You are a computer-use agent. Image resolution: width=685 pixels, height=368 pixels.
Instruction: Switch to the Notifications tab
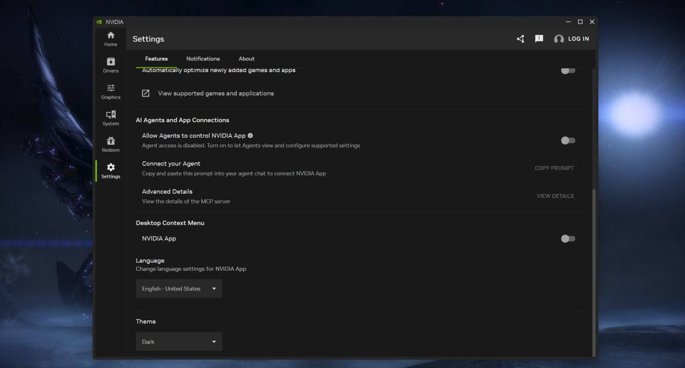click(x=203, y=59)
